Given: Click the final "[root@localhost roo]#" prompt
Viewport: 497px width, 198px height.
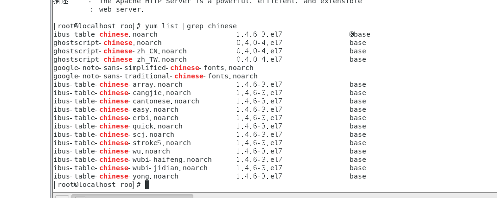Looking at the screenshot, I should (97, 185).
